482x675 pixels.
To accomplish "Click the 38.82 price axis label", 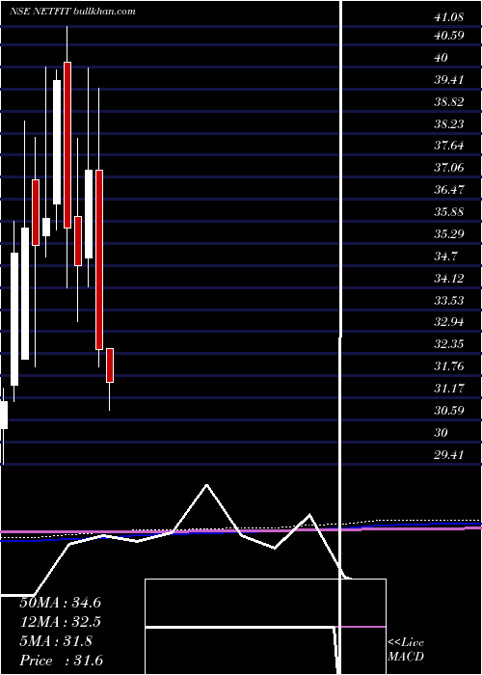I will 448,102.
